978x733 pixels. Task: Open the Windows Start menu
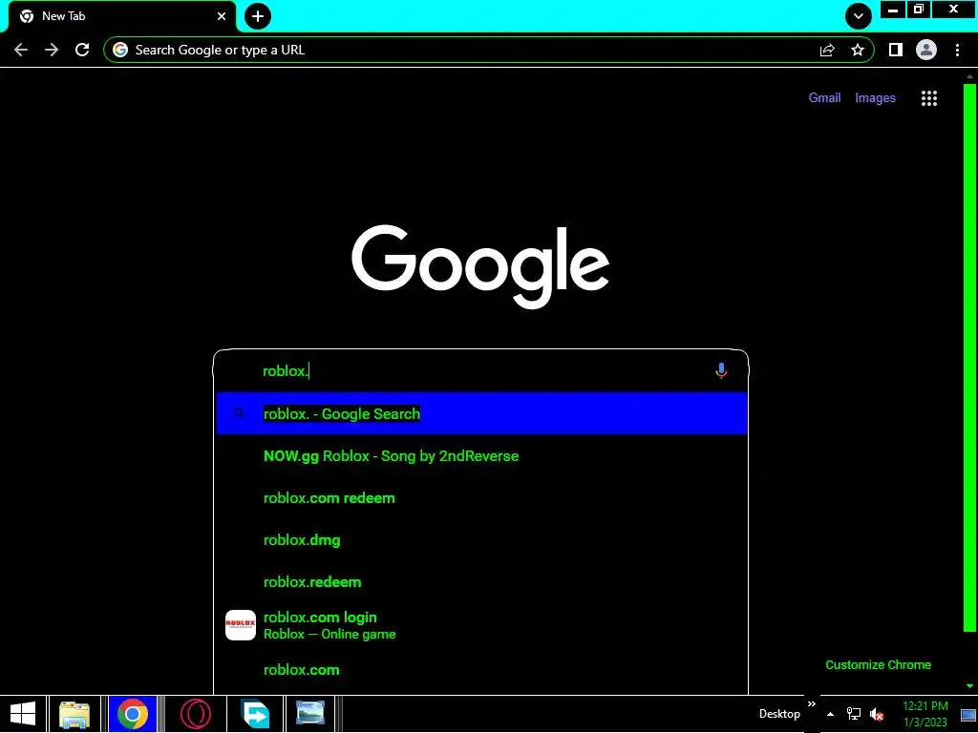(23, 714)
